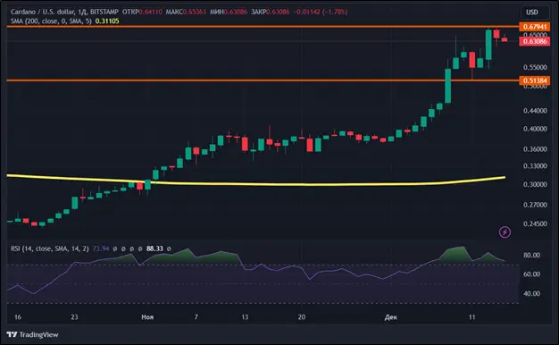The image size is (559, 345).
Task: Click the Ноя date label on time axis
Action: click(x=147, y=317)
